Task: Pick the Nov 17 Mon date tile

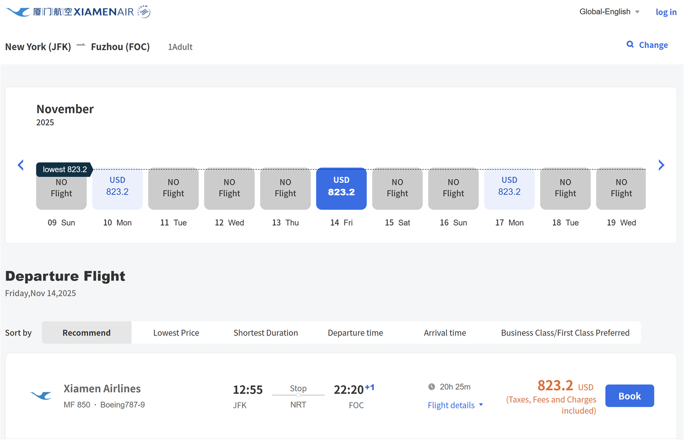Action: tap(509, 188)
